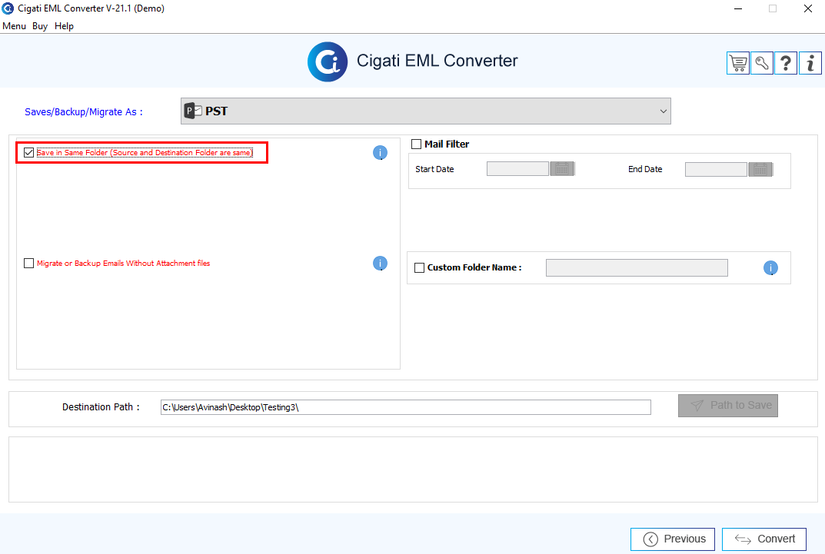Open the Help menu
Screen dimensions: 825x554
[64, 26]
